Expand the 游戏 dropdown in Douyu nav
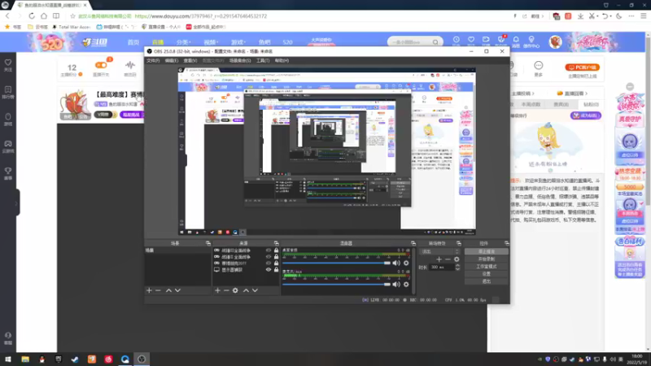651x366 pixels. pos(238,42)
